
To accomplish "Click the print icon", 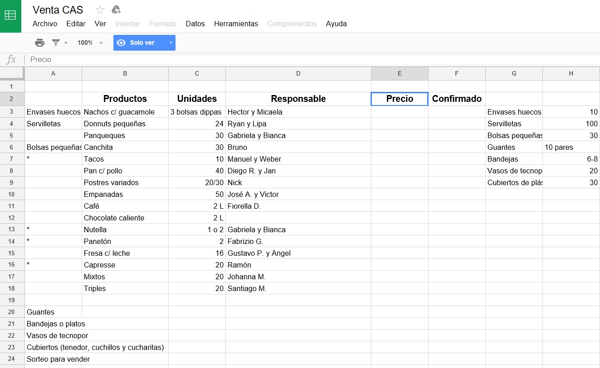I will coord(40,43).
